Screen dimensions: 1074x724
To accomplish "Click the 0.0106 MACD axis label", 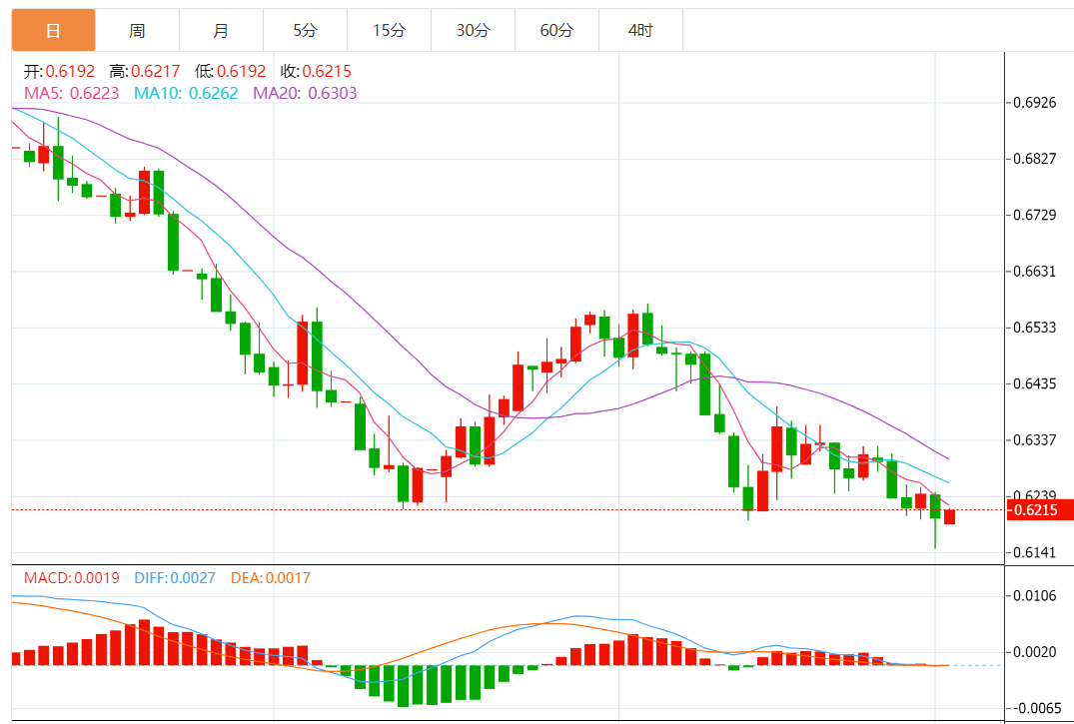I will (1035, 596).
